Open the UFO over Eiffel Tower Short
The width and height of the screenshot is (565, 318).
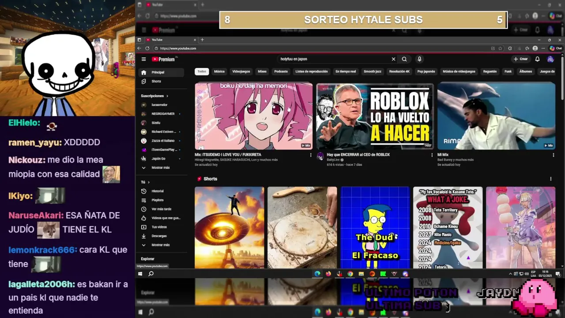click(230, 227)
